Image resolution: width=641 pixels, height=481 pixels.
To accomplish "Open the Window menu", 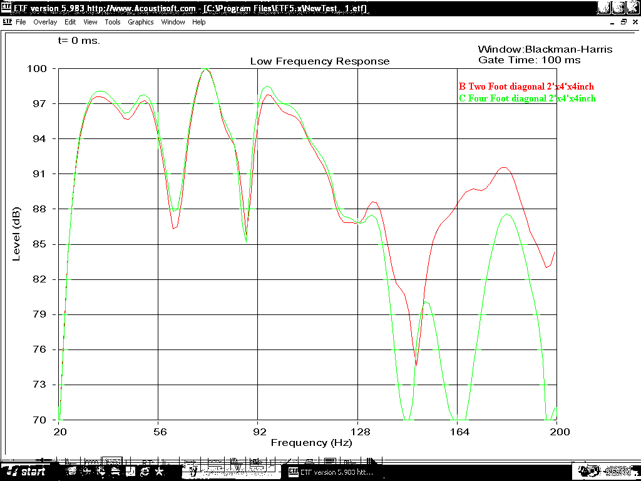I will click(x=173, y=22).
